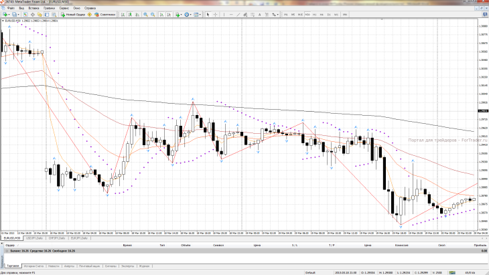Select the Arrows drawing tool icon
The height and width of the screenshot is (275, 489).
click(274, 14)
